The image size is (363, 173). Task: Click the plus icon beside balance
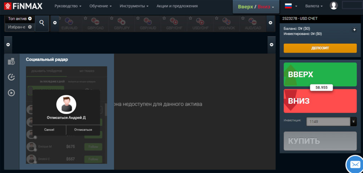(x=354, y=30)
